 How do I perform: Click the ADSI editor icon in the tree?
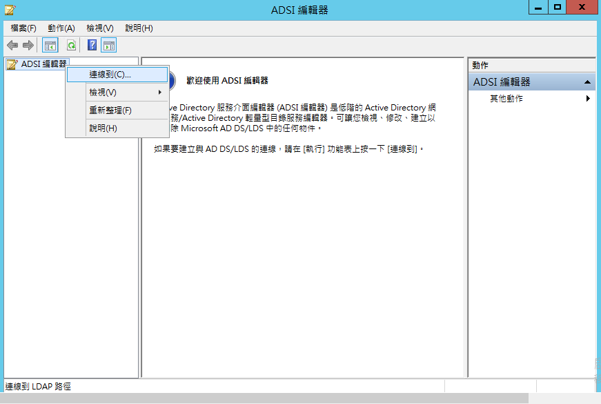point(12,64)
